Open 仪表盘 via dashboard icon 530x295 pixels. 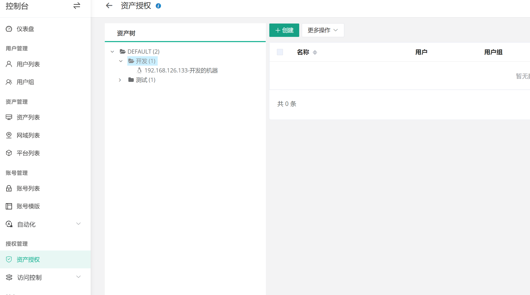(9, 29)
